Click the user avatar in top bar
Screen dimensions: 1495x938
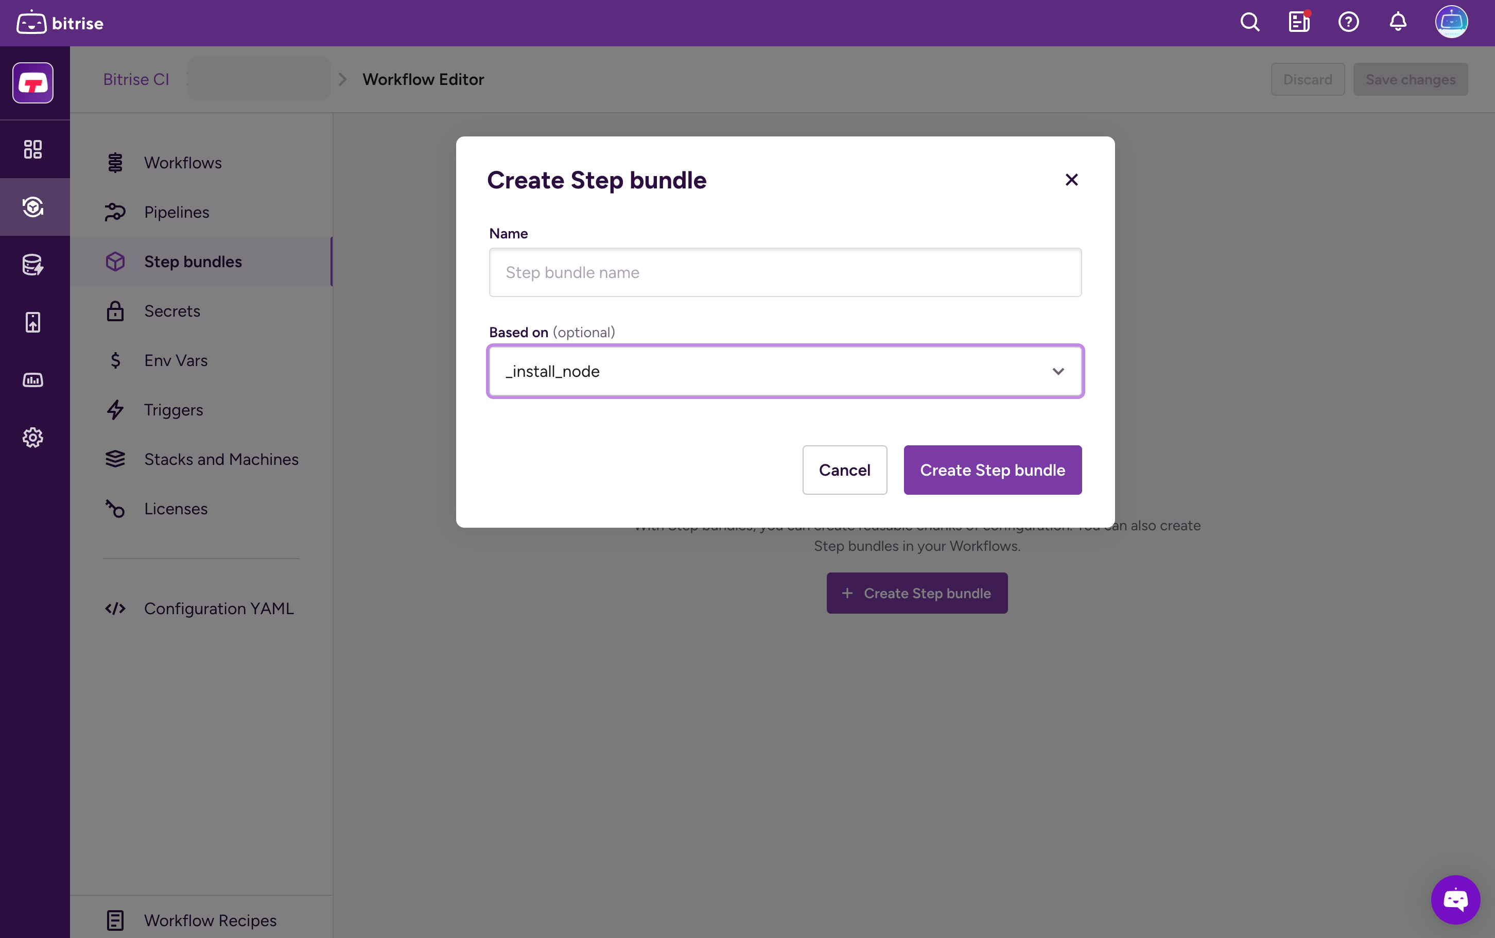(x=1451, y=22)
